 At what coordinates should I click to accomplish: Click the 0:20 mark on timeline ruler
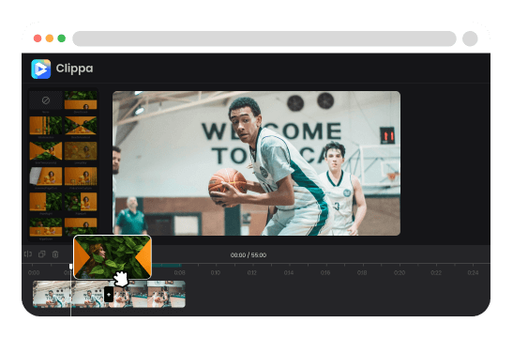(x=400, y=272)
